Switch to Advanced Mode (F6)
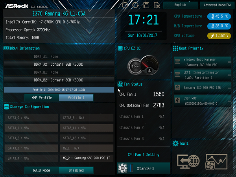This screenshot has width=236, height=177. point(217,5)
